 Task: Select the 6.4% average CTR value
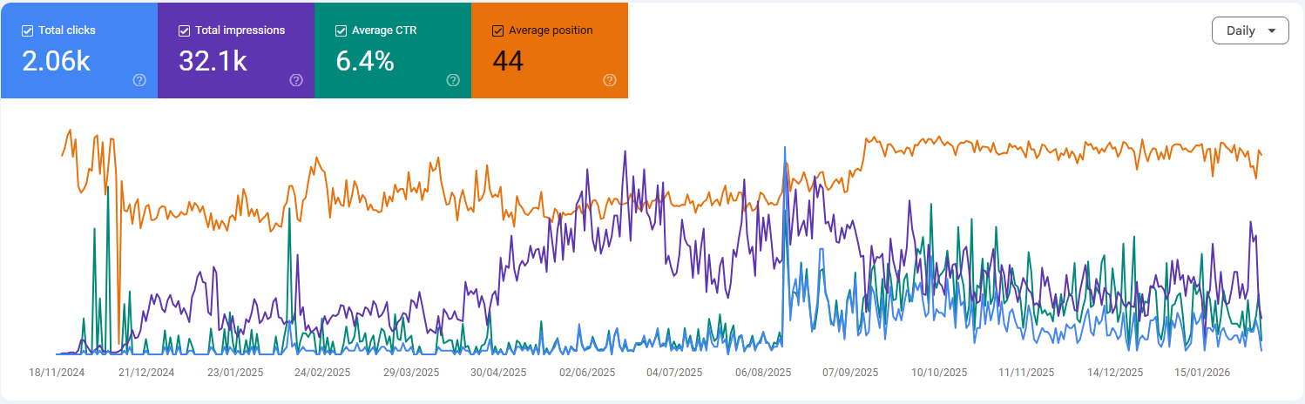(x=365, y=61)
